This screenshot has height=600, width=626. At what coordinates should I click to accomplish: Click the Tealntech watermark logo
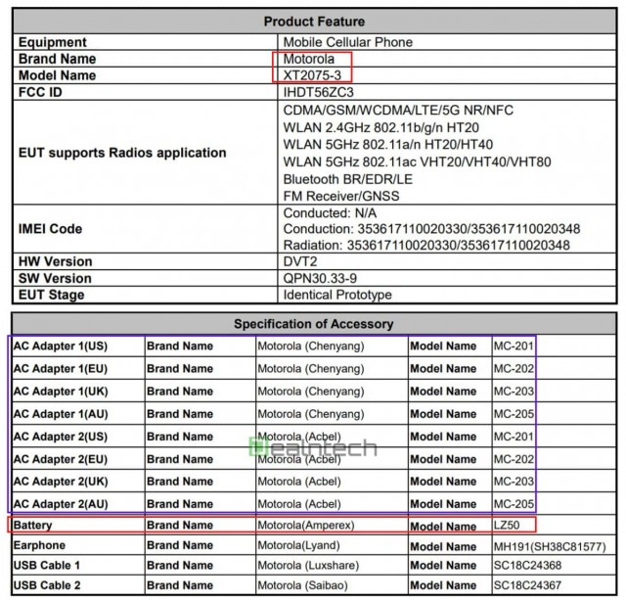point(313,448)
